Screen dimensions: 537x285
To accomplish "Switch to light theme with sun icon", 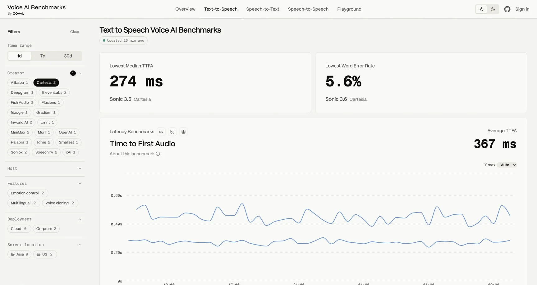I will [x=481, y=9].
